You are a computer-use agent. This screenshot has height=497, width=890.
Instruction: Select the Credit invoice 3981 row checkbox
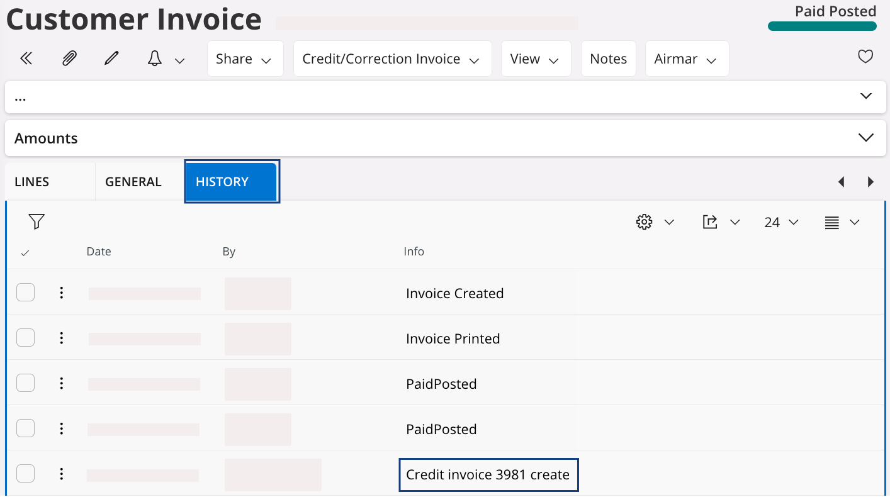tap(26, 474)
